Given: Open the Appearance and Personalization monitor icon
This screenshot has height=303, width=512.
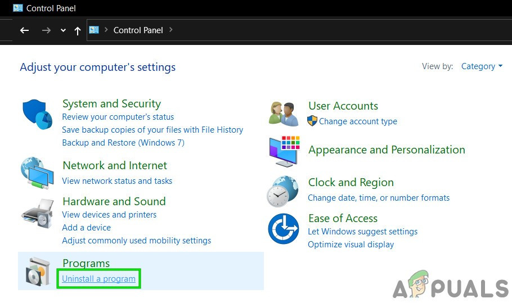Looking at the screenshot, I should pyautogui.click(x=284, y=151).
